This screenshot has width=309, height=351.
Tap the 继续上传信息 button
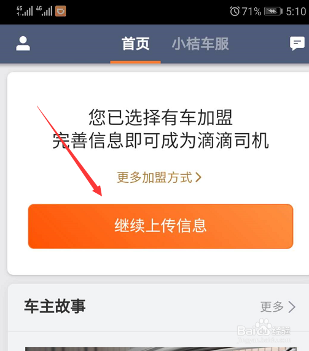(160, 226)
